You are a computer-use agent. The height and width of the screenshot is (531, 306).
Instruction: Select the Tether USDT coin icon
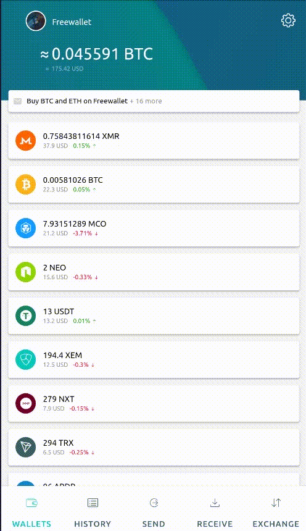[x=26, y=316]
